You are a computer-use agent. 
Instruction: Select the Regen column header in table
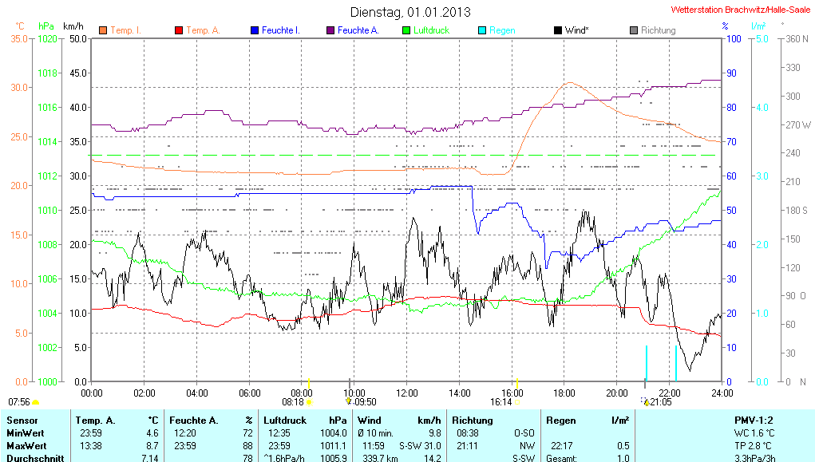tap(560, 420)
